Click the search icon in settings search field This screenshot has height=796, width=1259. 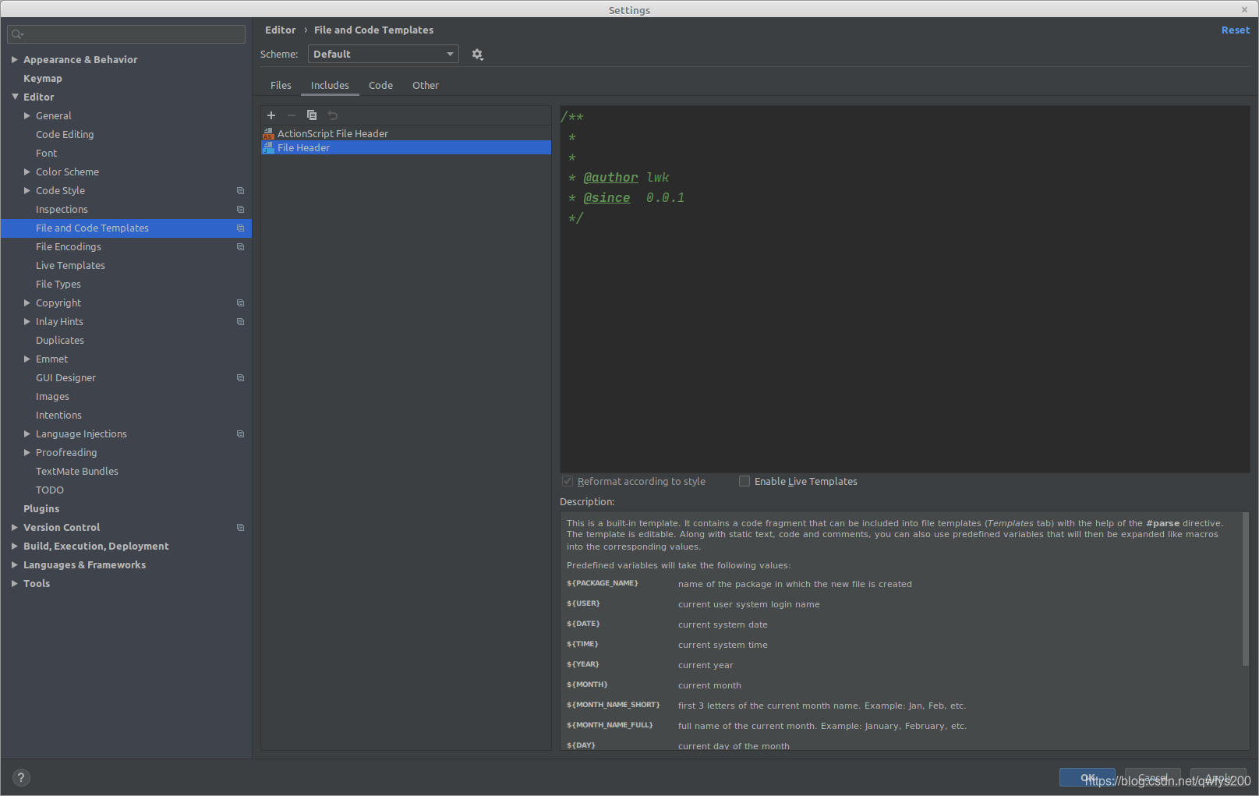17,34
